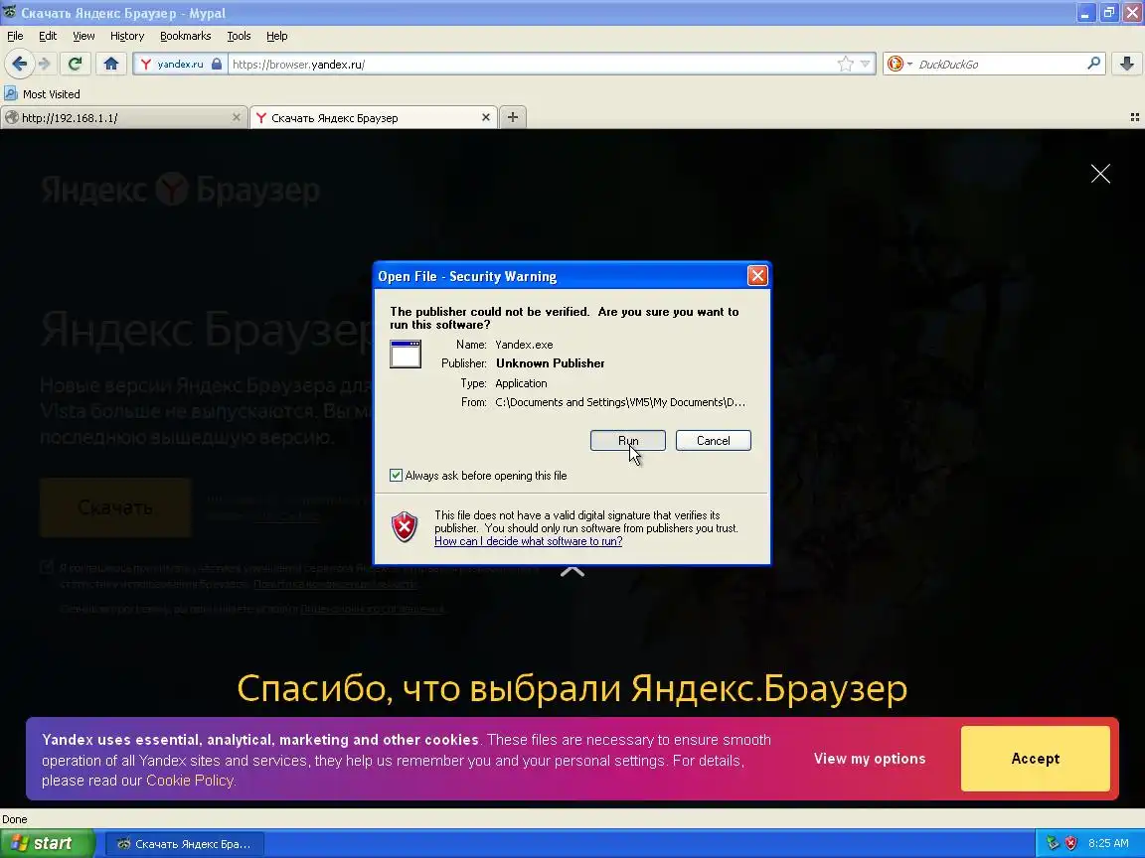This screenshot has width=1145, height=858.
Task: Click the Яндекс Браузер logo on the page
Action: 180,190
